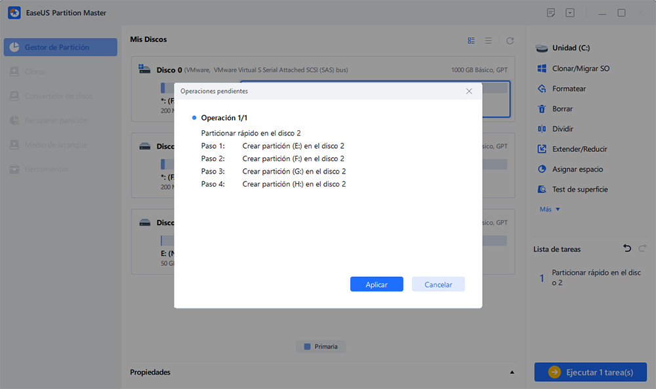Switch Mis Discos to list view icon
This screenshot has height=389, width=656.
point(488,41)
